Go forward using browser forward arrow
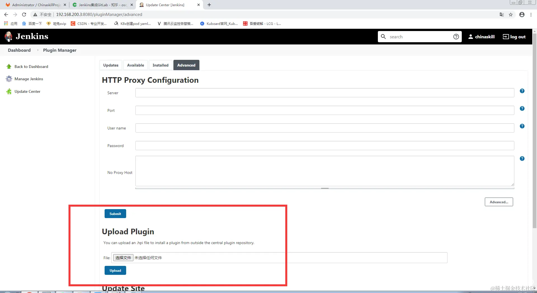537x293 pixels. [15, 15]
